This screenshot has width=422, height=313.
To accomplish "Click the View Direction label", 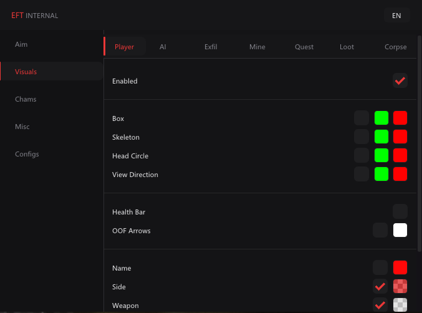I will (135, 175).
